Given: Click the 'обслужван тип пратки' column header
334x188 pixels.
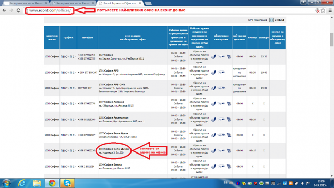Looking at the screenshot, I should coord(221,38).
